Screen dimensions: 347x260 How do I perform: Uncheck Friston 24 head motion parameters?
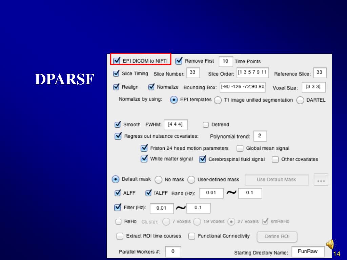[144, 148]
